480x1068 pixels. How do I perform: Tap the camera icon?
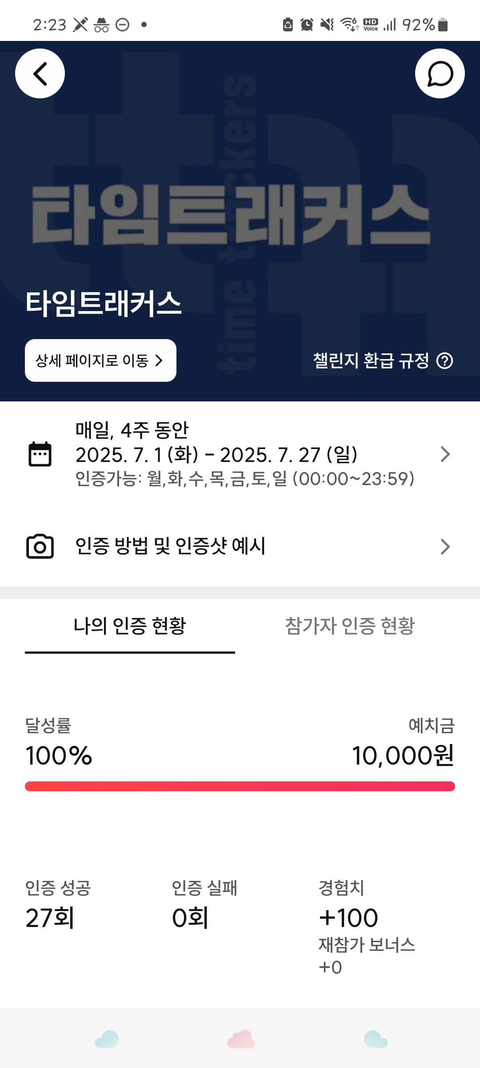(x=40, y=546)
